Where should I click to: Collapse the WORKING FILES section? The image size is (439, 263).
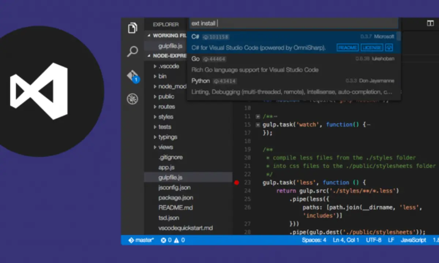point(149,36)
